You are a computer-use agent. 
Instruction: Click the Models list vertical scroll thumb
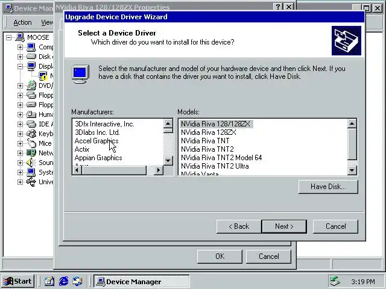click(x=352, y=144)
